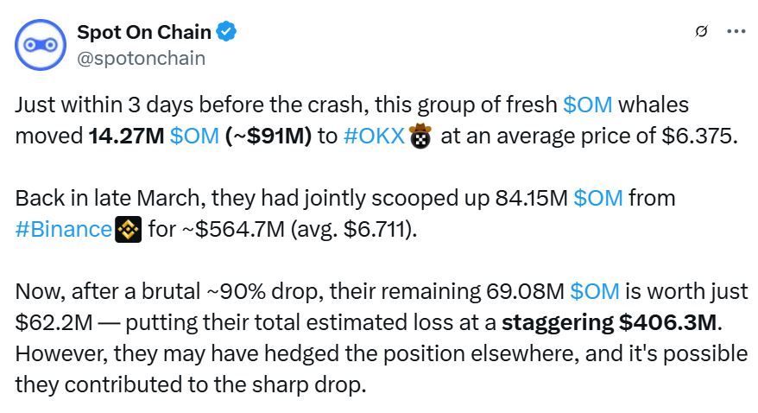Click the OKX emoji icon
This screenshot has height=413, width=758.
[420, 137]
